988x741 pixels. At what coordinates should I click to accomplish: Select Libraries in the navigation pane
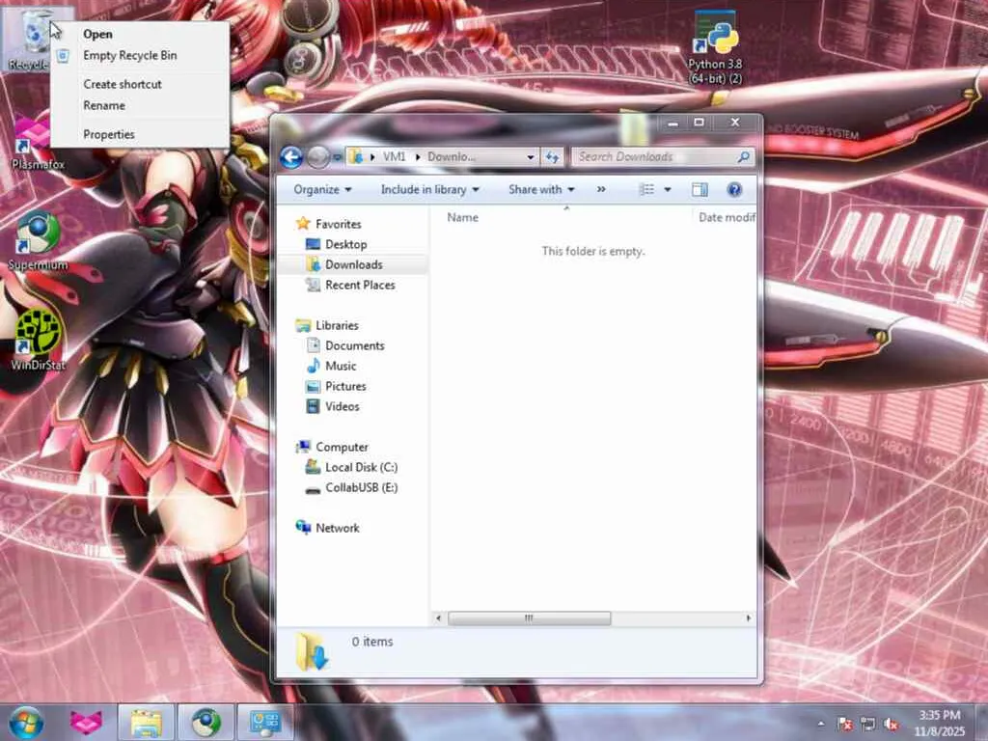337,325
